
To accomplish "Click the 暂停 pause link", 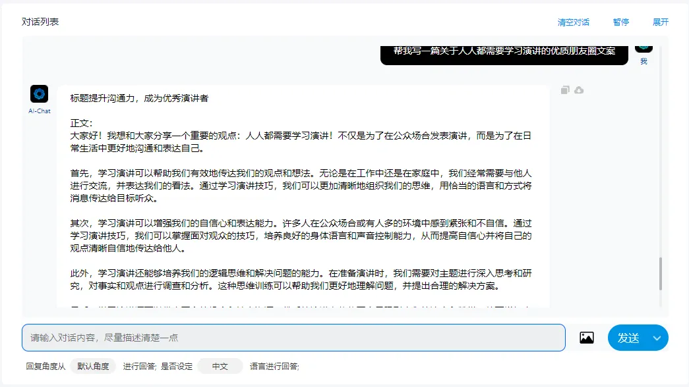I will coord(621,22).
